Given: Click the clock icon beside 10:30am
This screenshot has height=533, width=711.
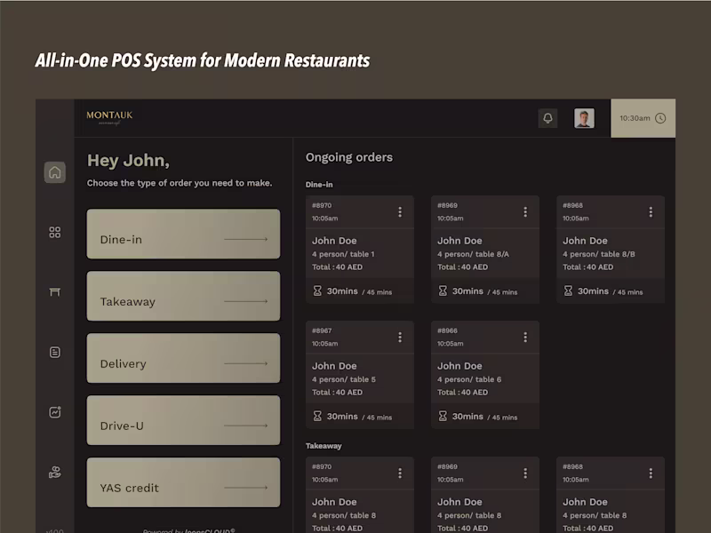Looking at the screenshot, I should coord(660,118).
